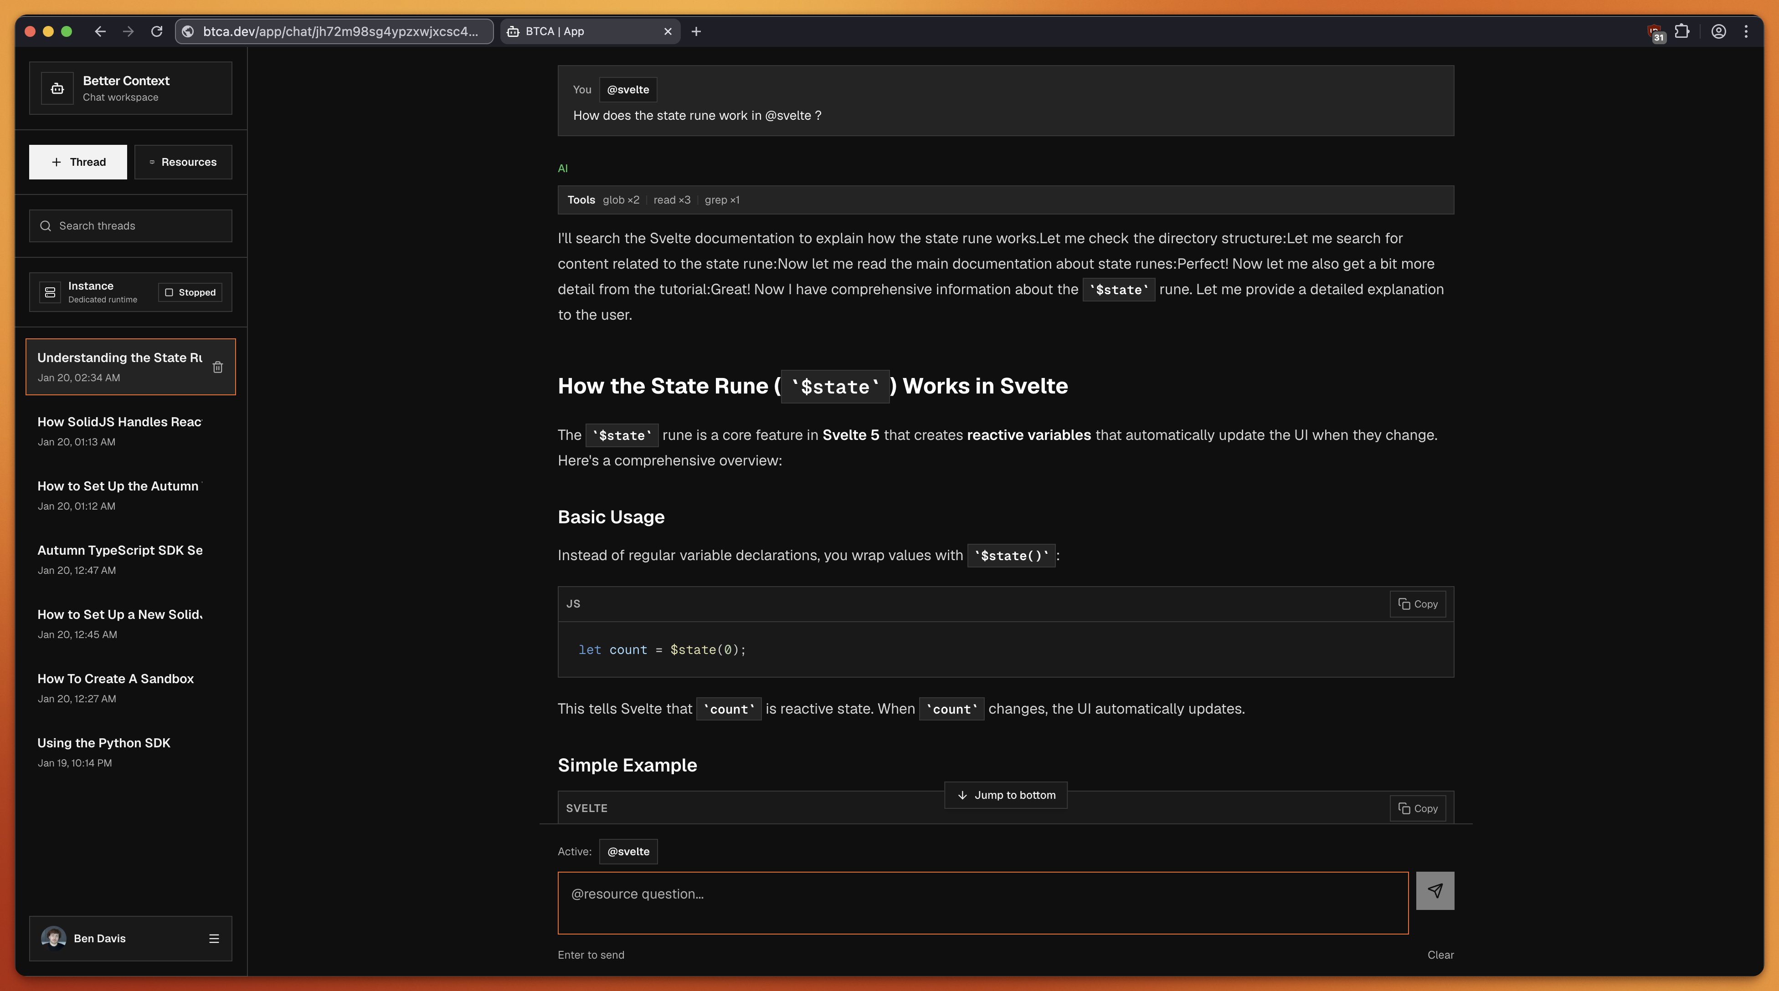Copy the JS code snippet
1779x991 pixels.
[1417, 603]
